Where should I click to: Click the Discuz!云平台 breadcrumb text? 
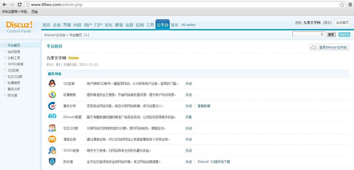point(55,35)
